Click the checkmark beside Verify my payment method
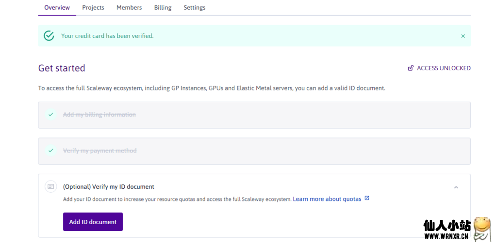Viewport: 497px width, 244px height. click(51, 151)
